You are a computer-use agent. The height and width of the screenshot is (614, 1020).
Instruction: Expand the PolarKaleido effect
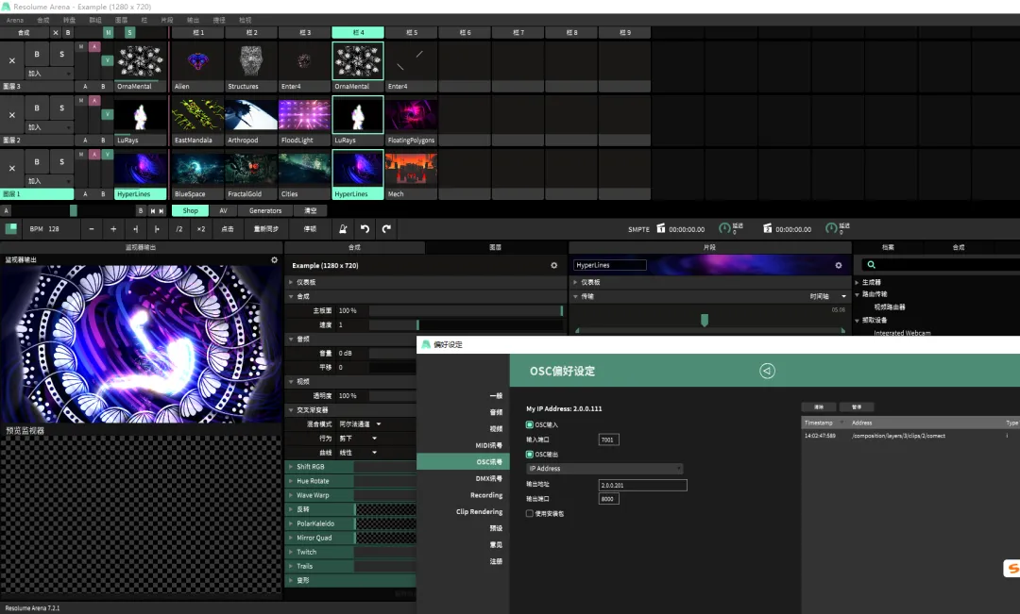coord(291,523)
